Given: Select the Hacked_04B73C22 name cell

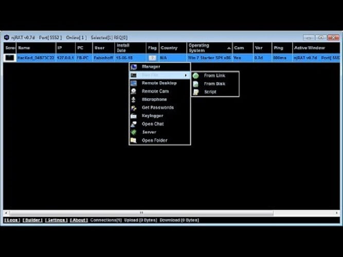Looking at the screenshot, I should [x=35, y=58].
